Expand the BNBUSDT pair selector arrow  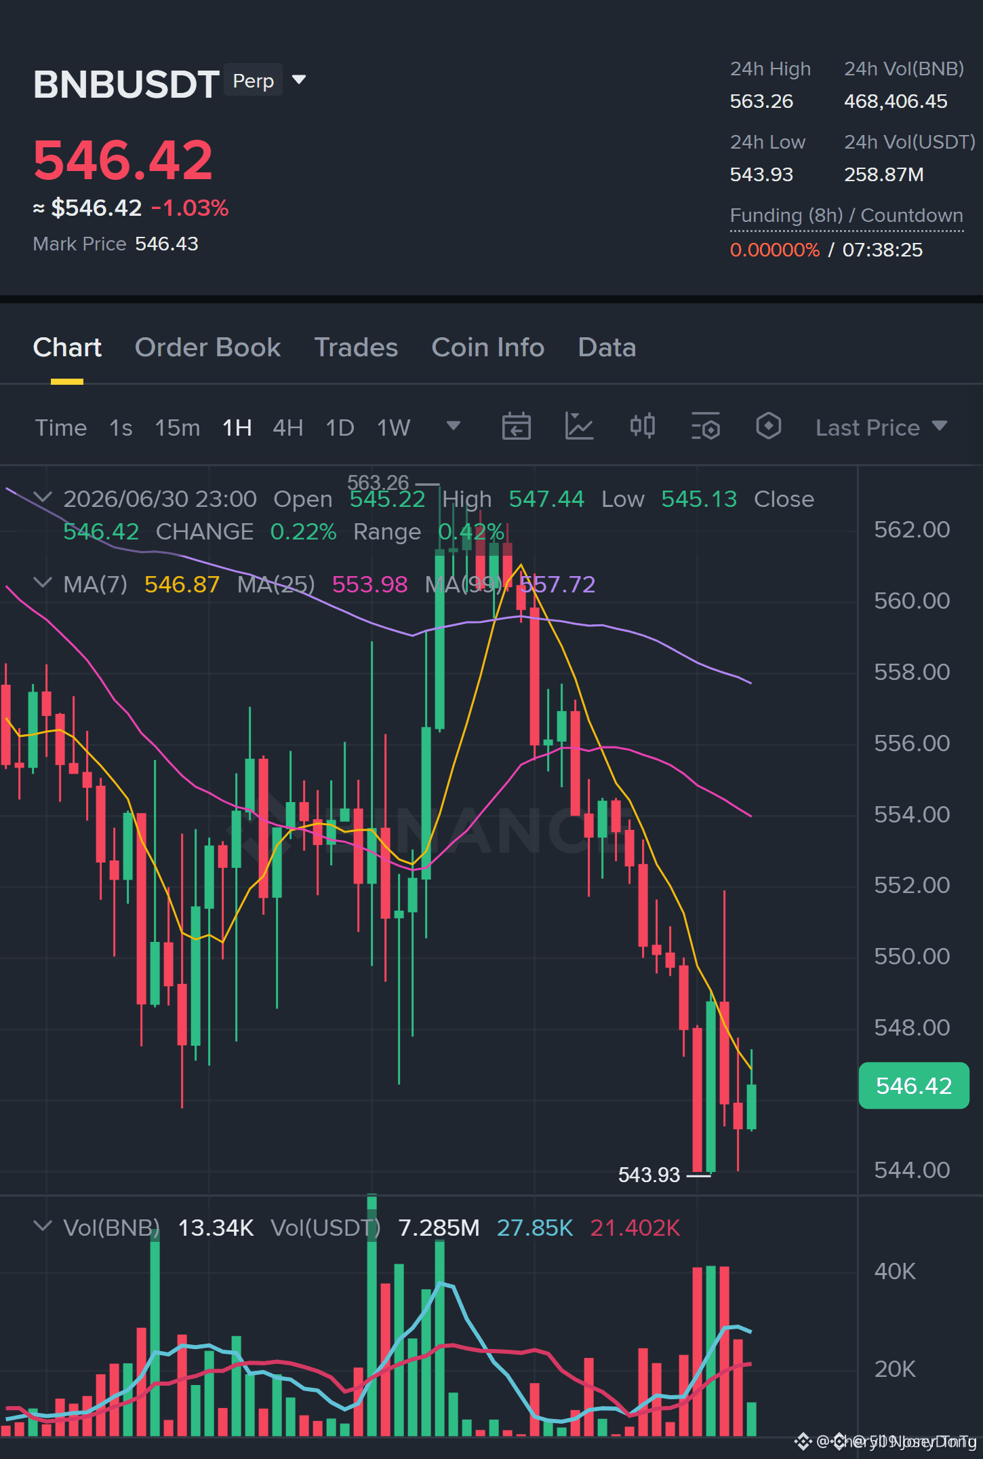coord(299,81)
